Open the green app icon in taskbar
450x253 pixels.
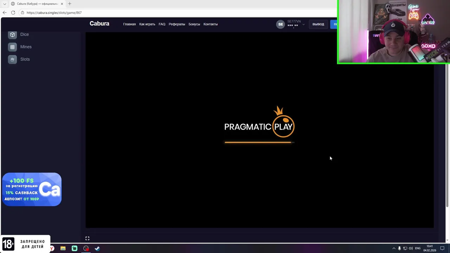coord(75,248)
